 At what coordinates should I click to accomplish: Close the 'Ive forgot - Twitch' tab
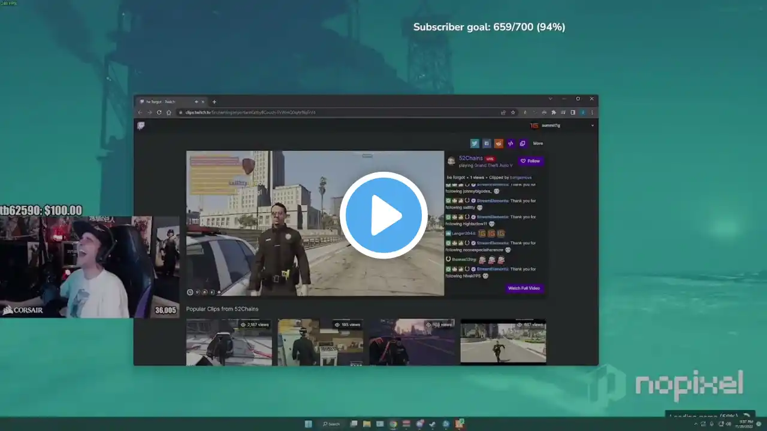pos(203,102)
